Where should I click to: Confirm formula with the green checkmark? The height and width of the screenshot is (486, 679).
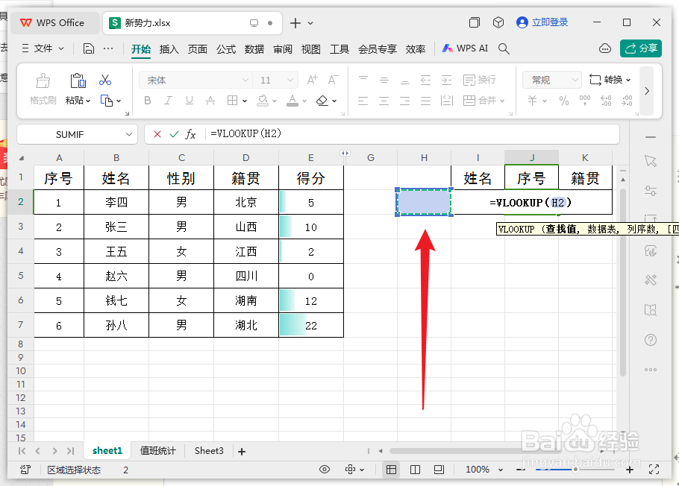click(175, 135)
